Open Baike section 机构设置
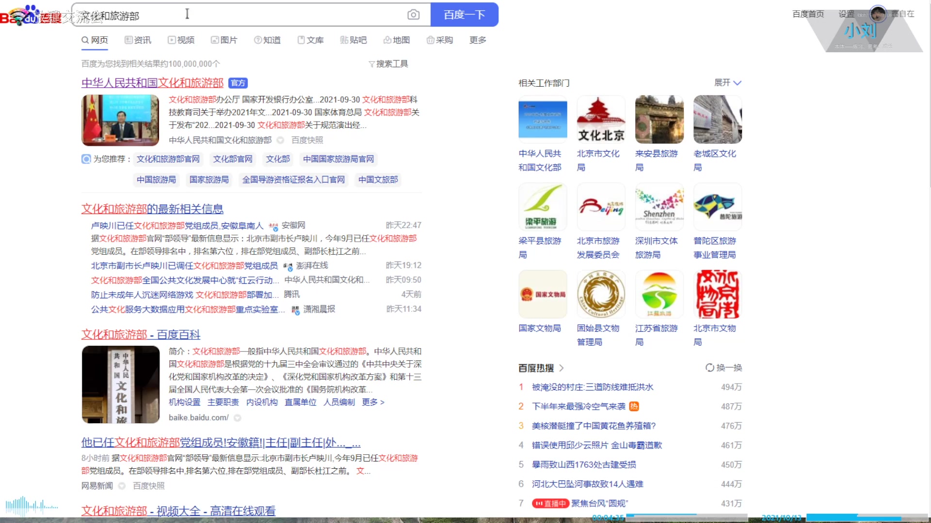The height and width of the screenshot is (523, 931). pyautogui.click(x=184, y=402)
